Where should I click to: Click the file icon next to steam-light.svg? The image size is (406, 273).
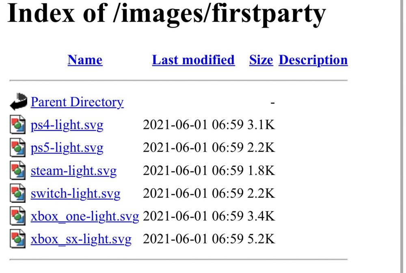pyautogui.click(x=18, y=171)
